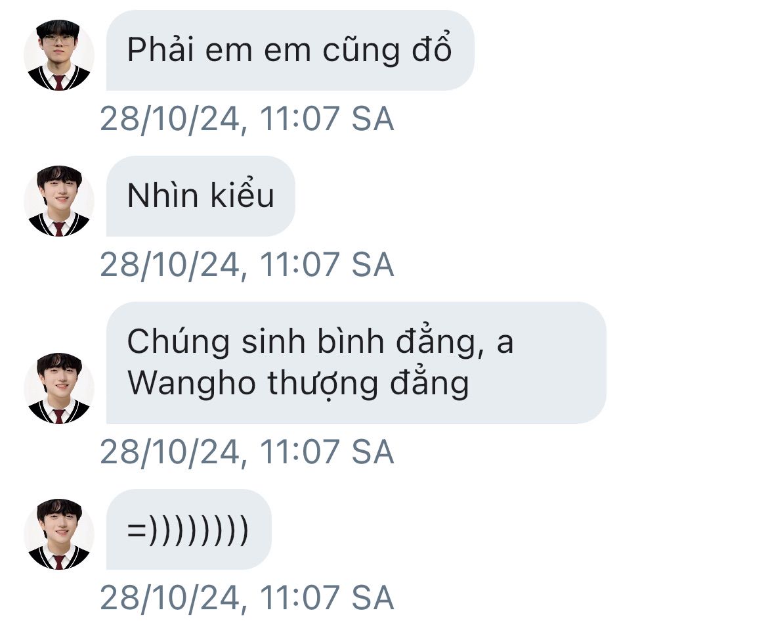
Task: Click the word "thượng" in third message
Action: [323, 384]
